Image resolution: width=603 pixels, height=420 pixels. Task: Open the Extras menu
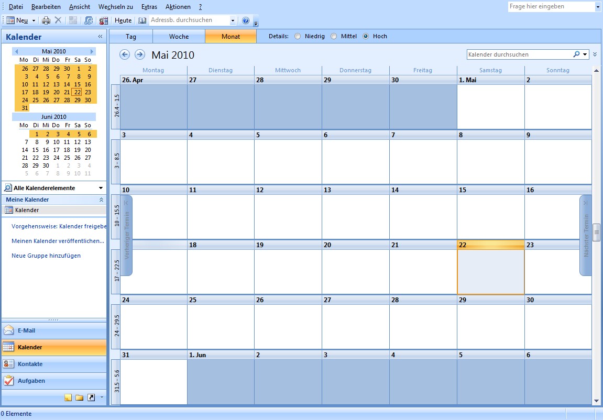(149, 7)
